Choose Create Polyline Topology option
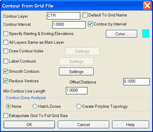Screen dimensions: 153x132 click(79, 106)
